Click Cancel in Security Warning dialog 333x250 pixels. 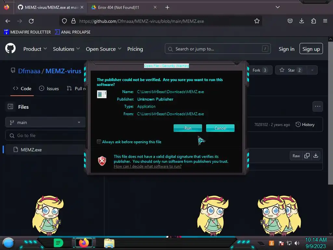pyautogui.click(x=220, y=128)
